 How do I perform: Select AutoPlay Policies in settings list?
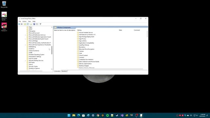[84, 45]
